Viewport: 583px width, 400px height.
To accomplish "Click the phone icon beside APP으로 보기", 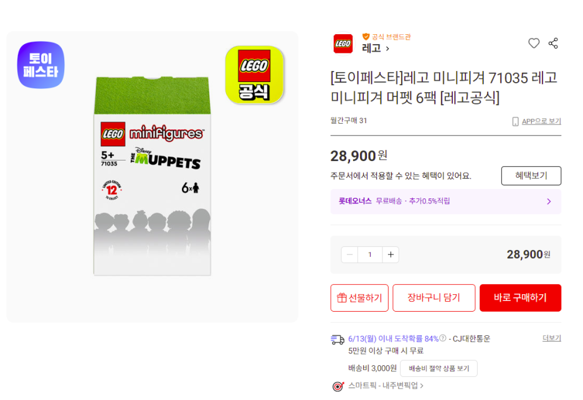I will pos(515,121).
